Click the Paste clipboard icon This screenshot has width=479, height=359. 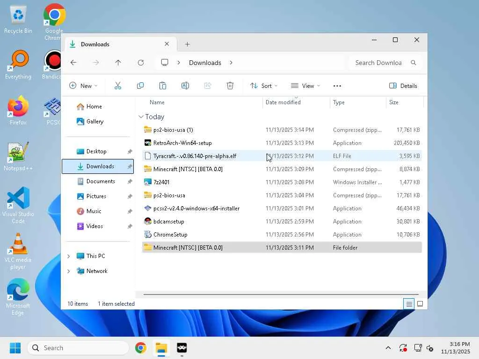tap(163, 86)
